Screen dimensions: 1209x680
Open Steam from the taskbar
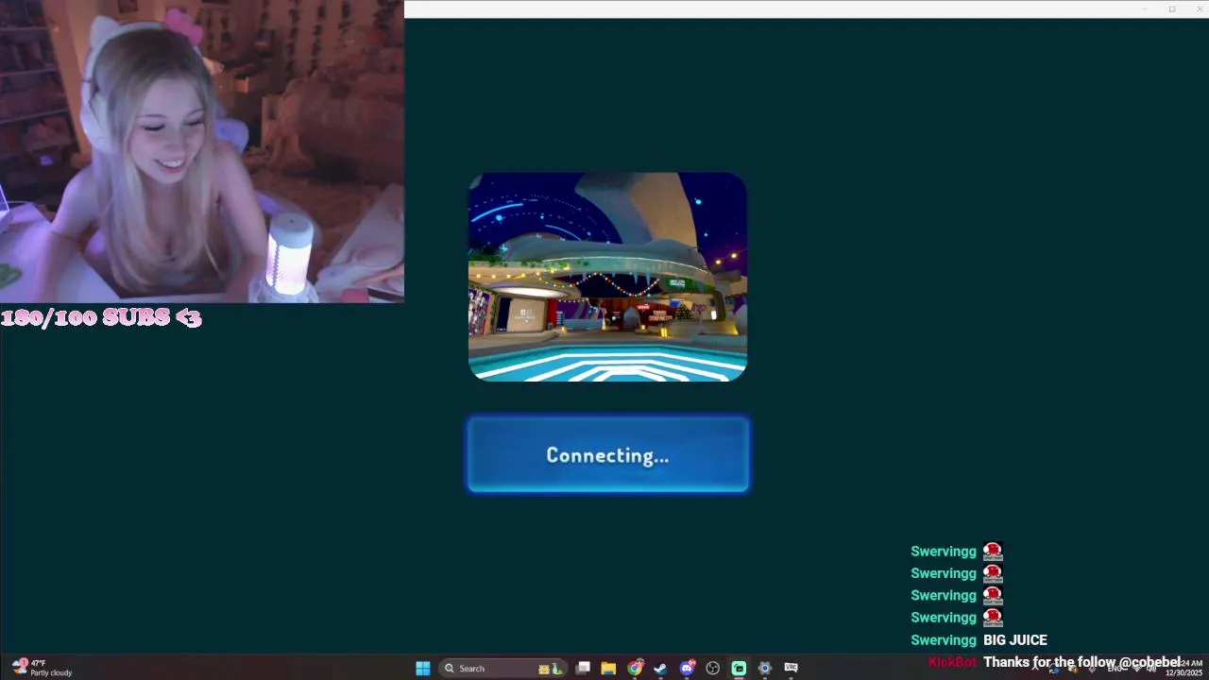click(660, 669)
